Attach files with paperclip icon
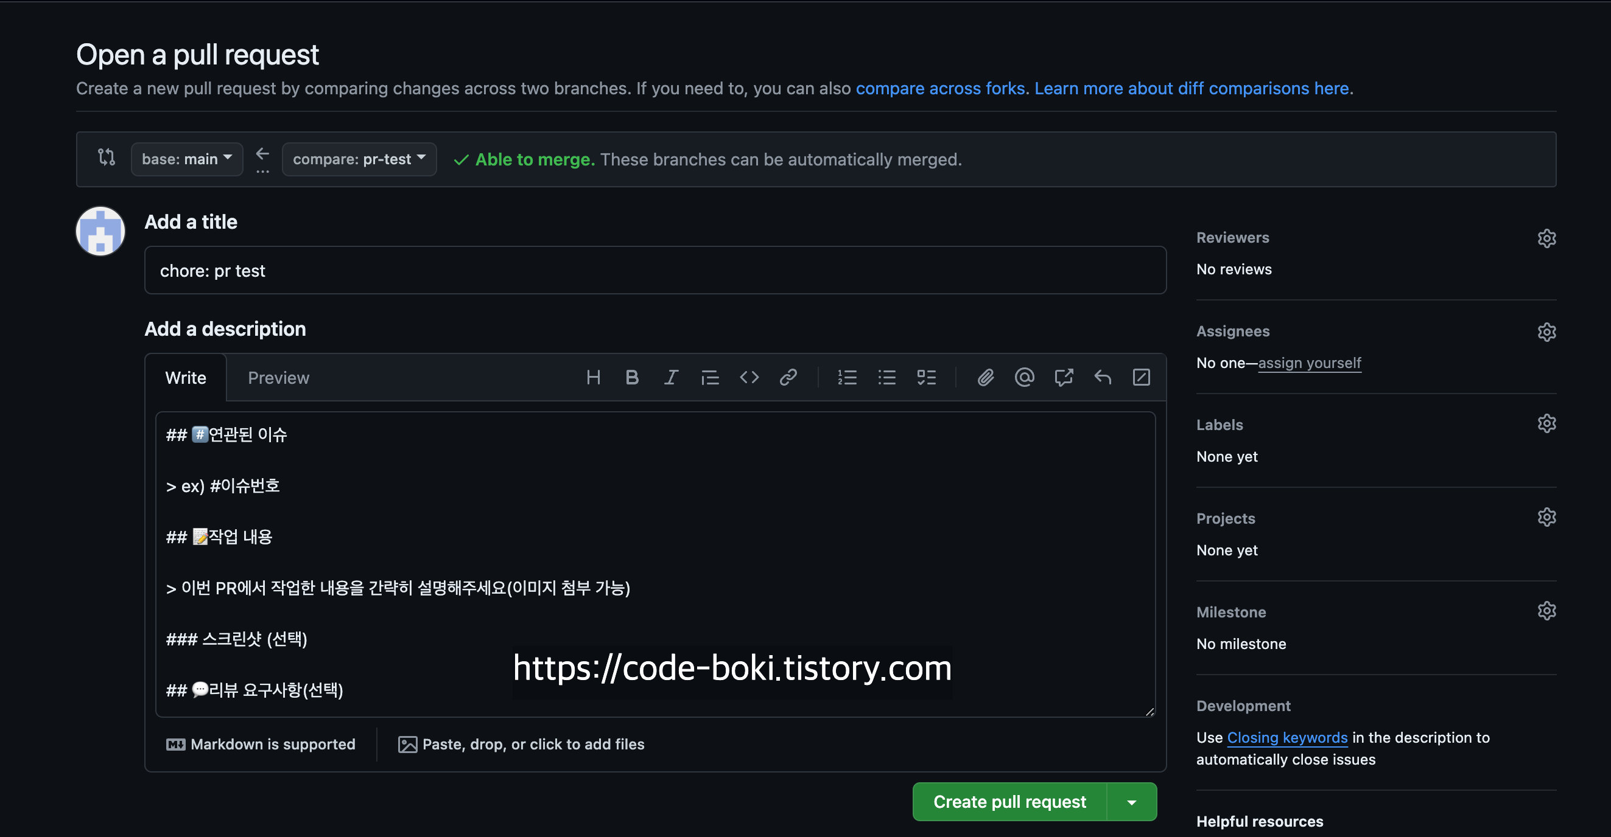1611x837 pixels. pyautogui.click(x=986, y=377)
